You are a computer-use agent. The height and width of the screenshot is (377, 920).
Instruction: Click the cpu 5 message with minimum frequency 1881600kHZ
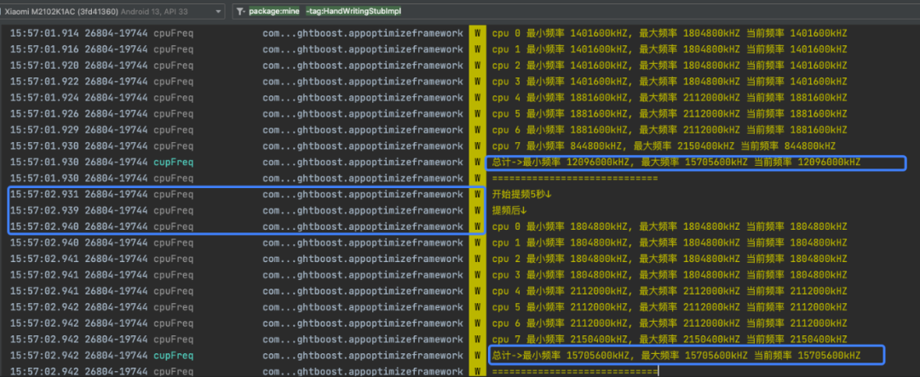[x=670, y=114]
